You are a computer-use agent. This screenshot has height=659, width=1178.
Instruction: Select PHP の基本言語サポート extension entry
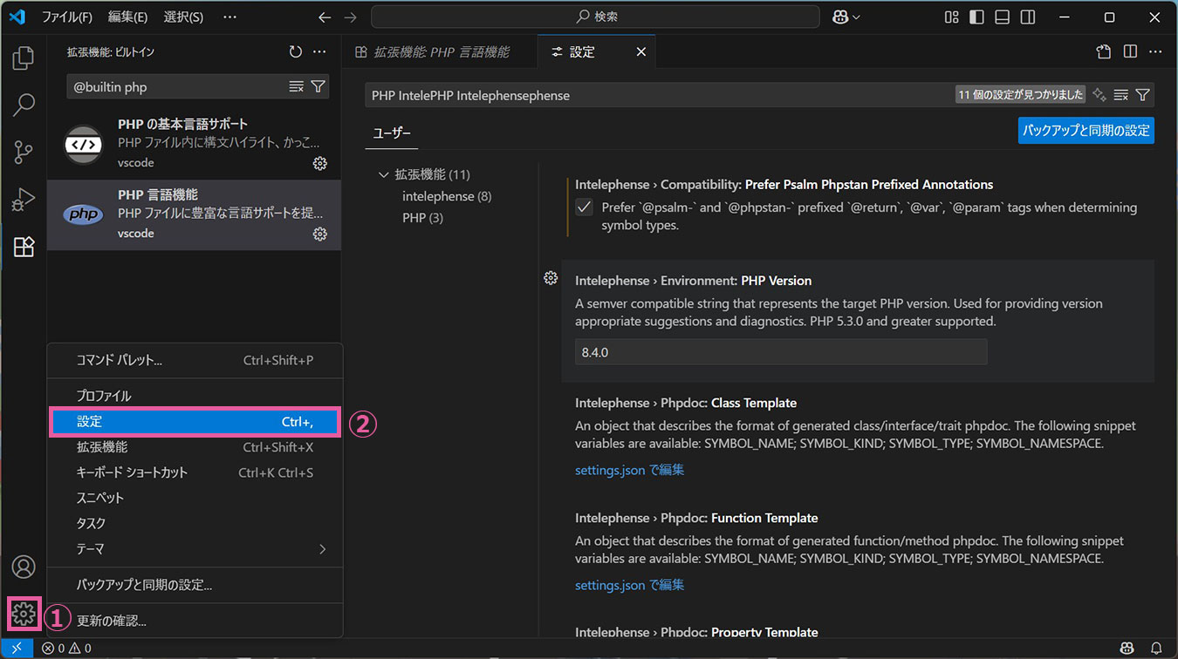coord(194,144)
